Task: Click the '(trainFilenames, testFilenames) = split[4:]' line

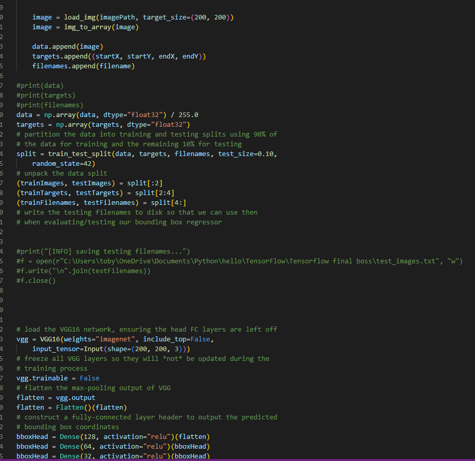Action: tap(101, 203)
